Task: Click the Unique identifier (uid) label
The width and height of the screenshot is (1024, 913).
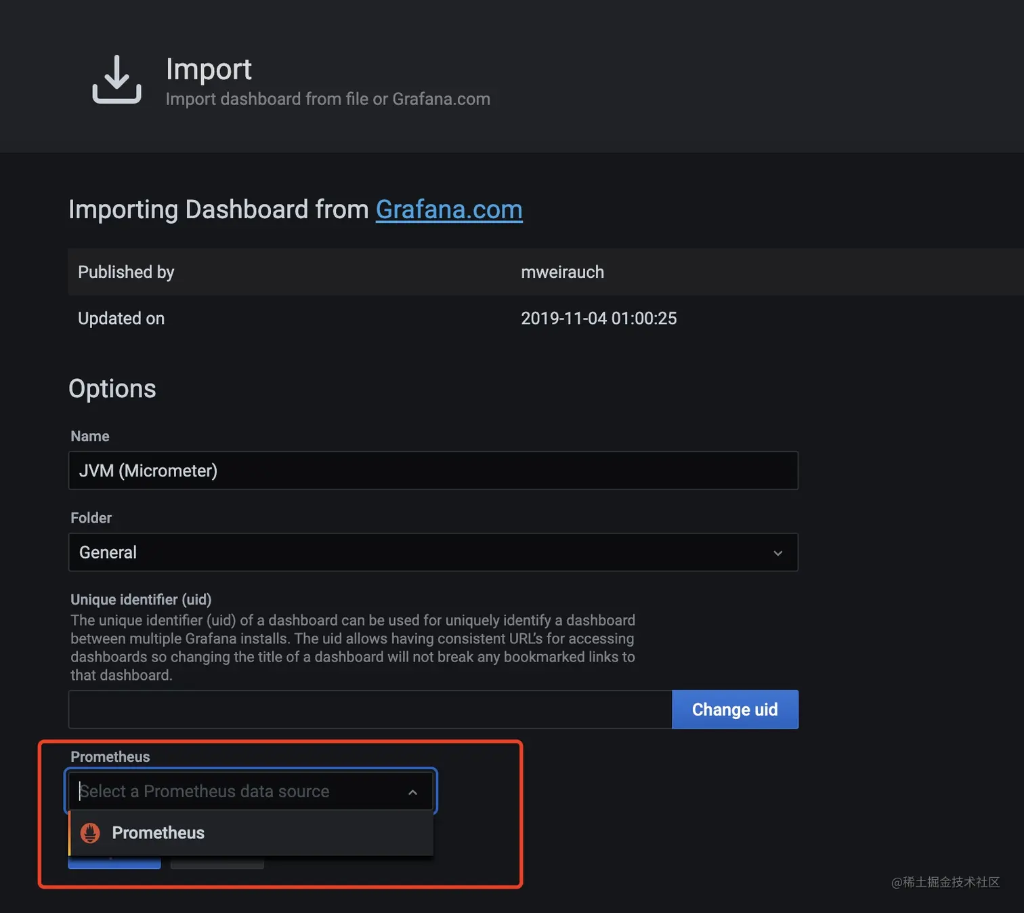Action: pyautogui.click(x=141, y=599)
